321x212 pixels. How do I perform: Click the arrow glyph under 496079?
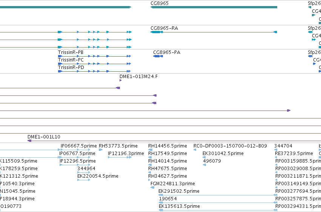(x=204, y=165)
